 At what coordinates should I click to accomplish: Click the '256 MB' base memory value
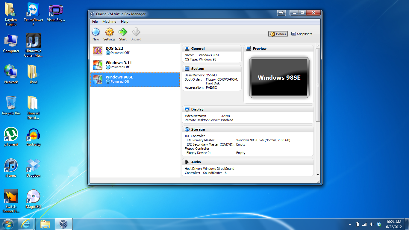click(x=211, y=75)
